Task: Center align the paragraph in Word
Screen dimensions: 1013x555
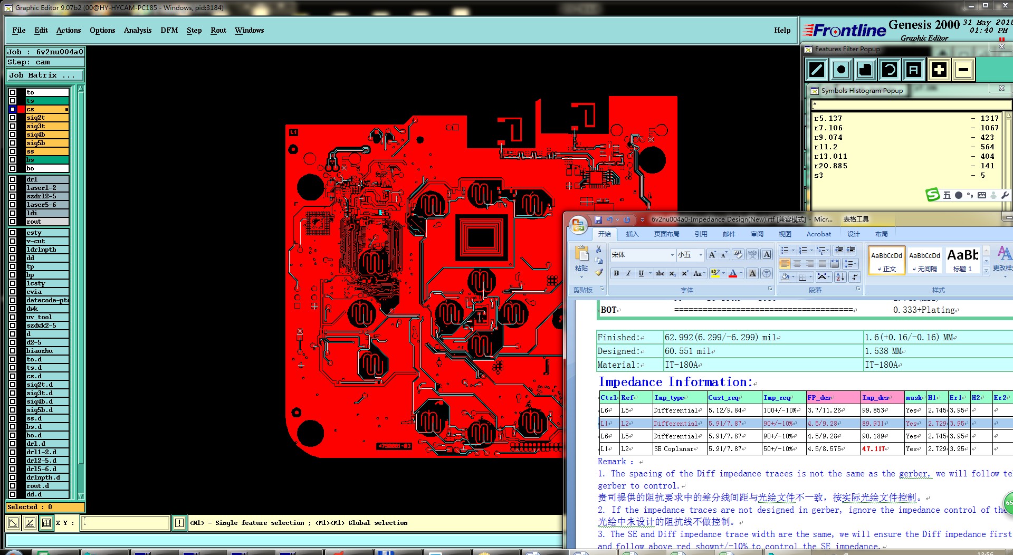Action: [x=797, y=264]
